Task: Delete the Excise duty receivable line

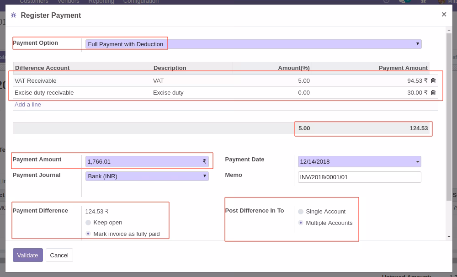Action: click(433, 93)
